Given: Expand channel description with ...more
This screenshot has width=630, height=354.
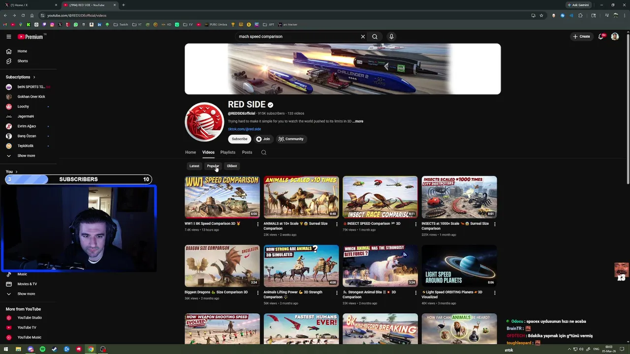Looking at the screenshot, I should coord(358,121).
